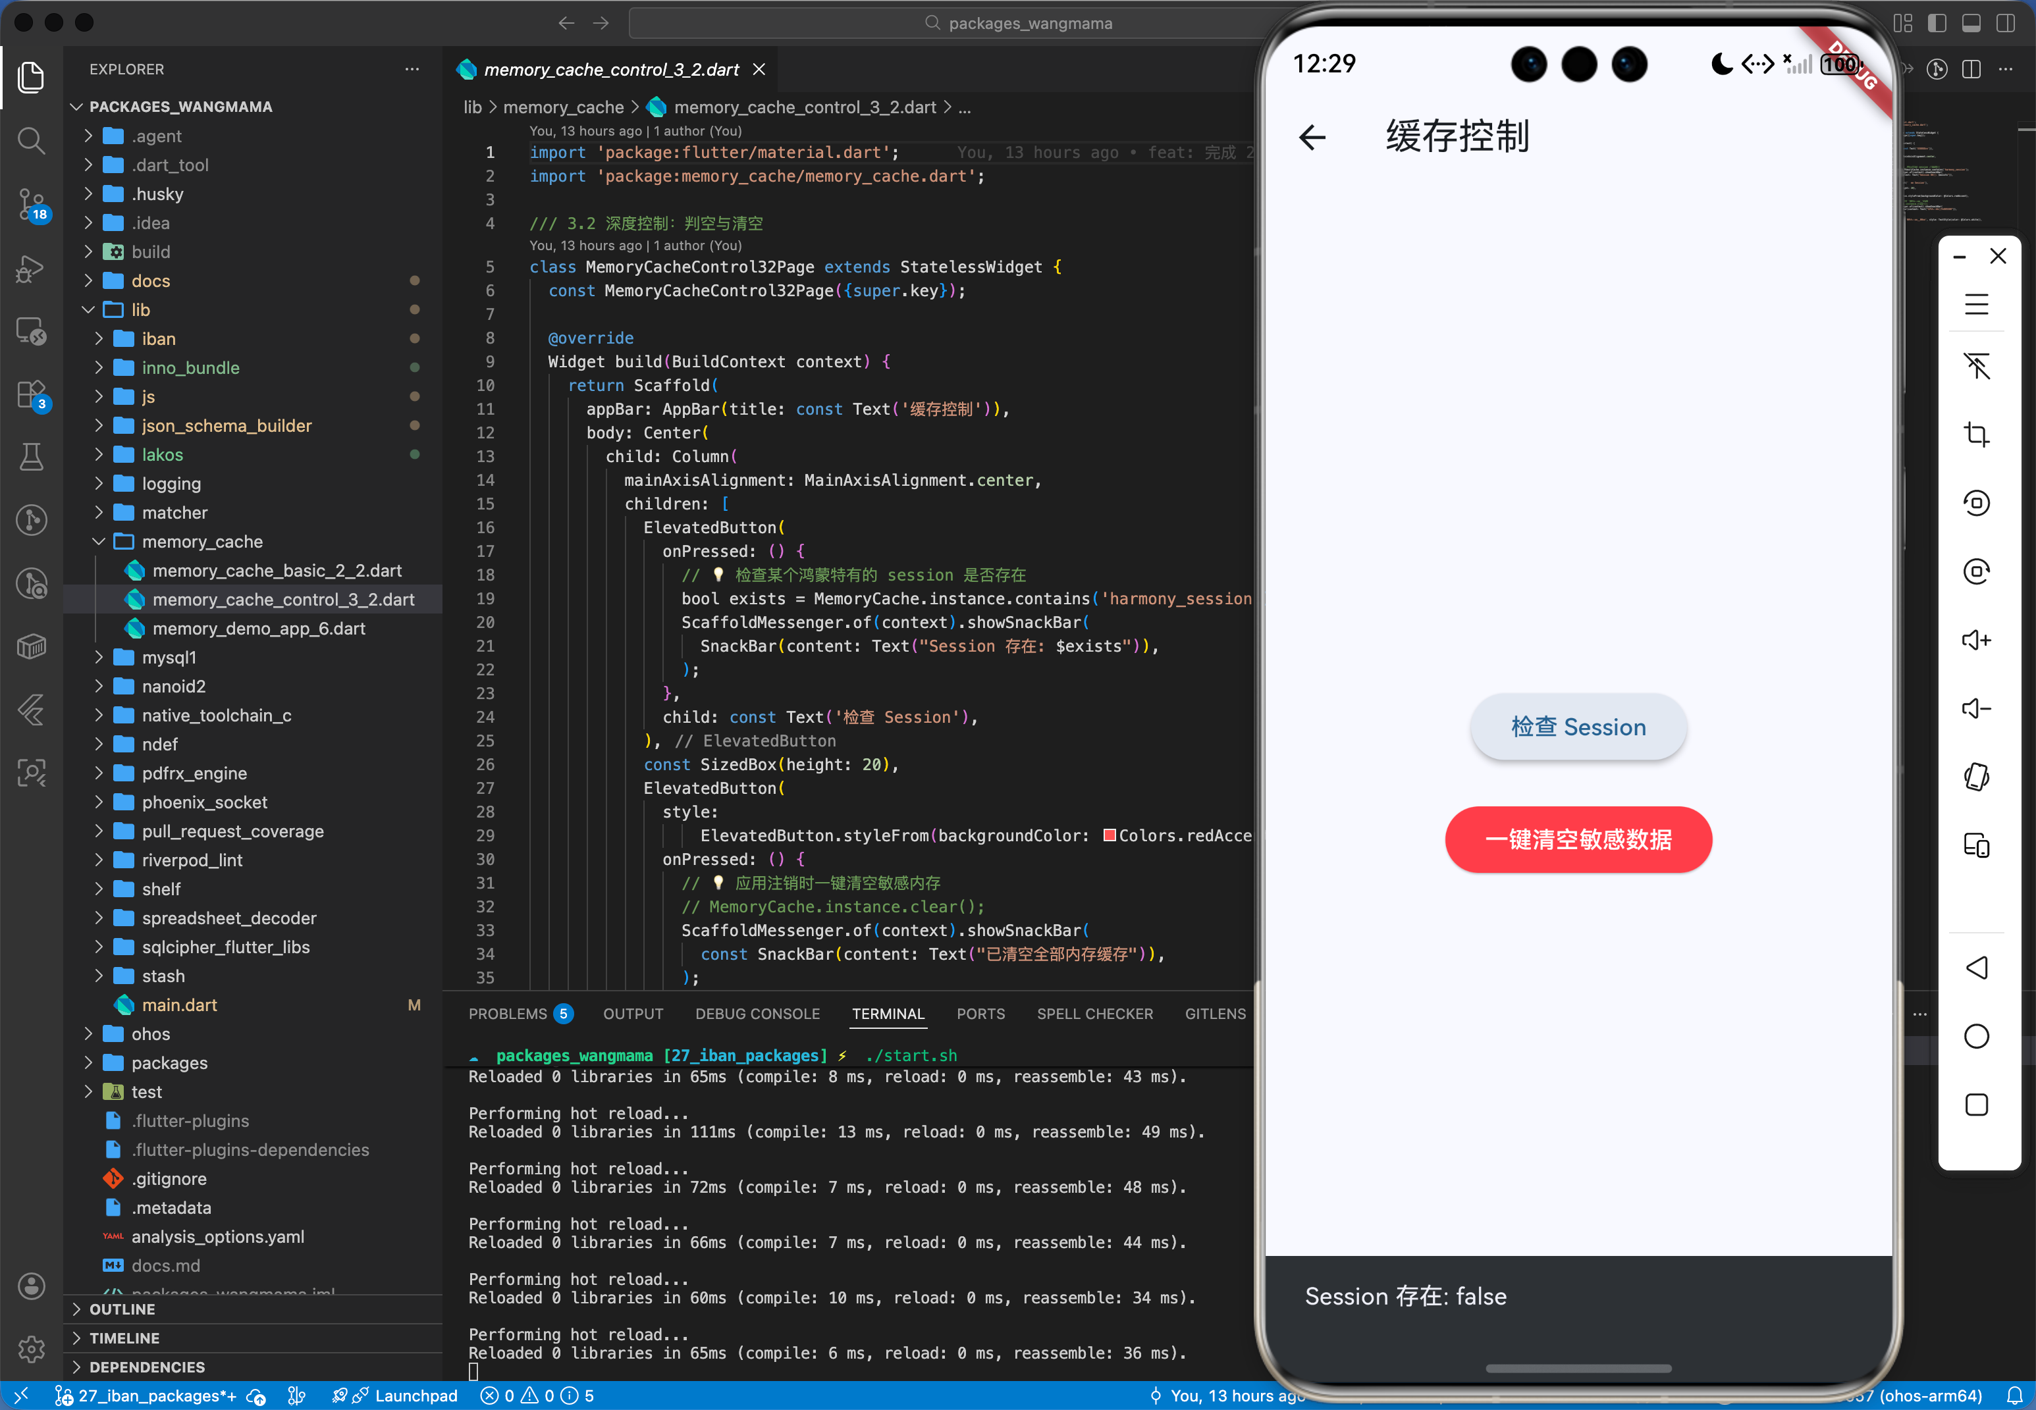Click the emulator volume up icon
The height and width of the screenshot is (1410, 2036).
pyautogui.click(x=1976, y=640)
